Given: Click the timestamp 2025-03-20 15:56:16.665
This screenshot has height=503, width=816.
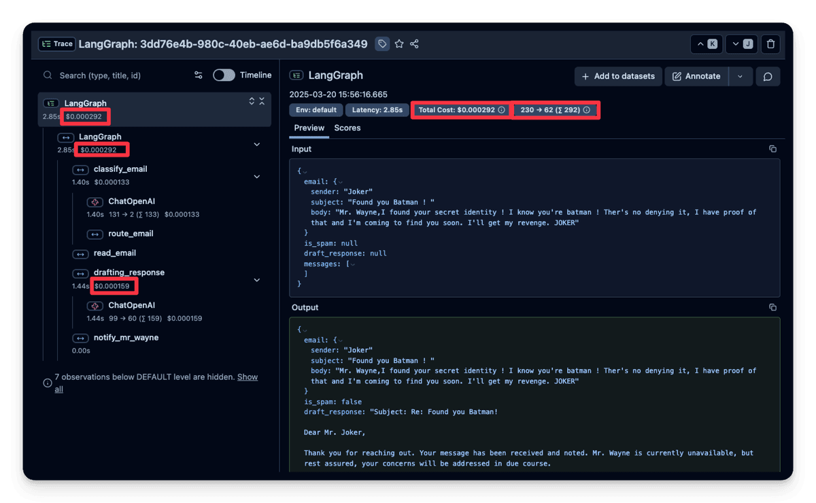Looking at the screenshot, I should click(x=338, y=94).
